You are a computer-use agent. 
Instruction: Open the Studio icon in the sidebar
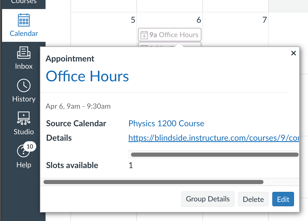click(24, 118)
